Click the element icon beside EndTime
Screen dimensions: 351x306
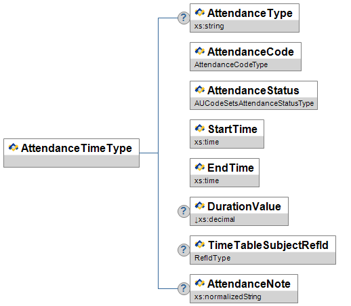click(x=200, y=167)
